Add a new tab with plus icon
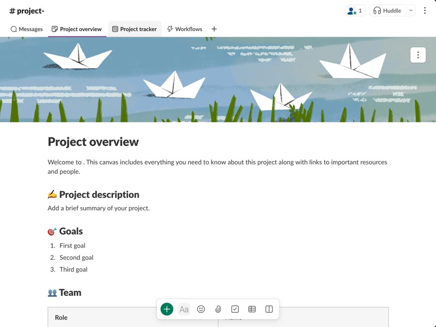The image size is (436, 327). 214,29
